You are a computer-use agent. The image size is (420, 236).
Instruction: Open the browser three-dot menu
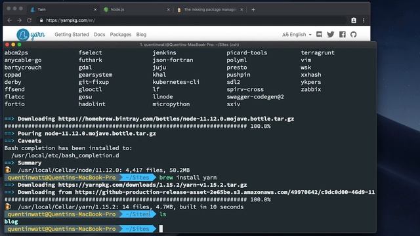364,20
